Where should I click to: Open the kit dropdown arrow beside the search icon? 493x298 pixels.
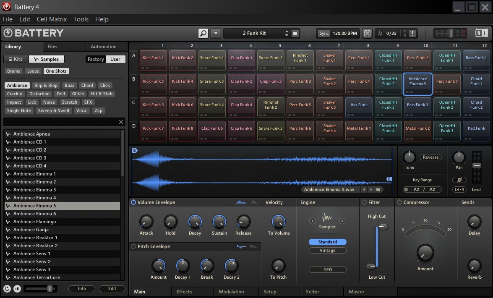coord(216,33)
